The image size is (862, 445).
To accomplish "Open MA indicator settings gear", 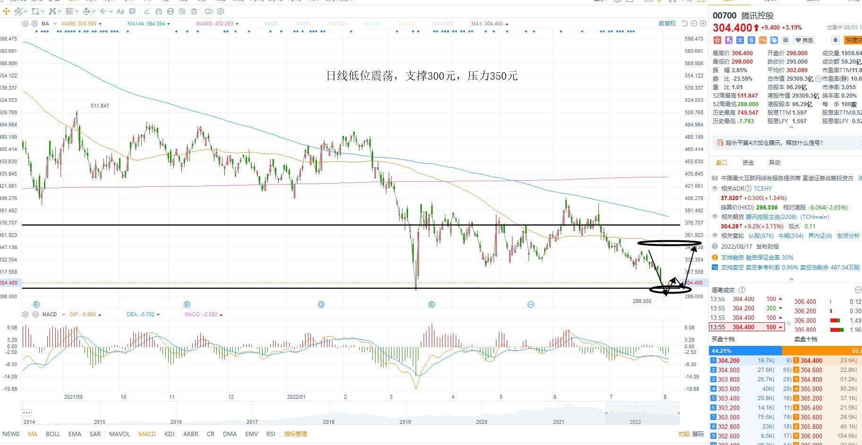I will click(x=25, y=24).
